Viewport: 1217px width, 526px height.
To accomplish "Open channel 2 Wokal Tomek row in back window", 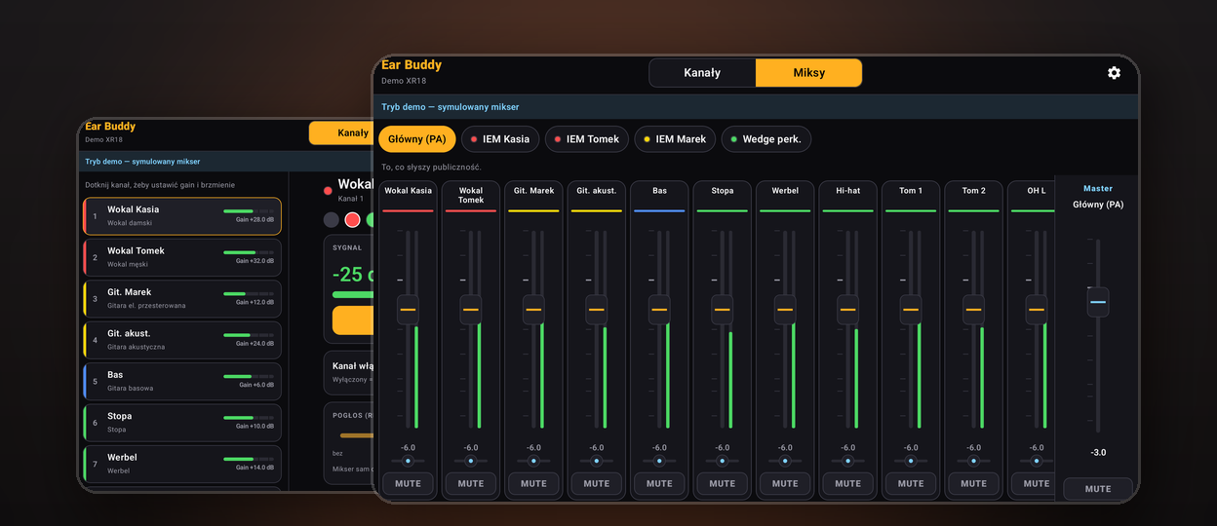I will click(x=182, y=257).
